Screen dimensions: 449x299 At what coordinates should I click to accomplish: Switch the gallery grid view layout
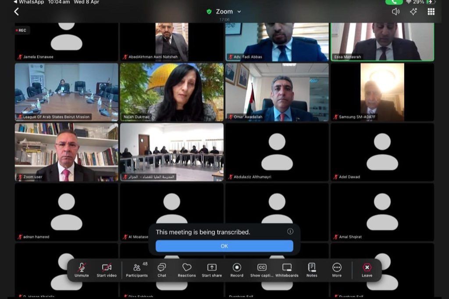pyautogui.click(x=431, y=12)
